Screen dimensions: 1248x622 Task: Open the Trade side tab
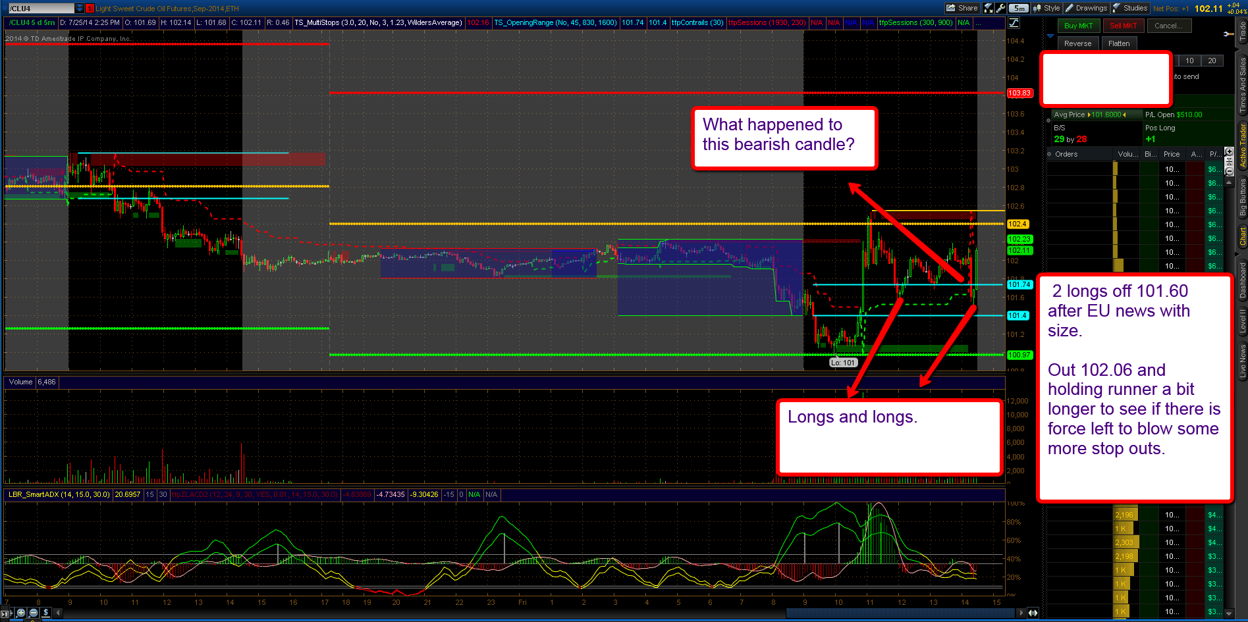(x=1242, y=32)
